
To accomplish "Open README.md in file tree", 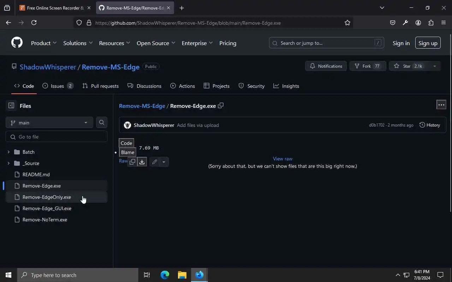I will [56, 174].
